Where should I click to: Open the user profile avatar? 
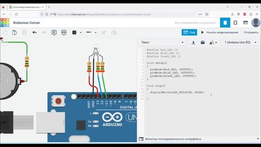point(256,22)
